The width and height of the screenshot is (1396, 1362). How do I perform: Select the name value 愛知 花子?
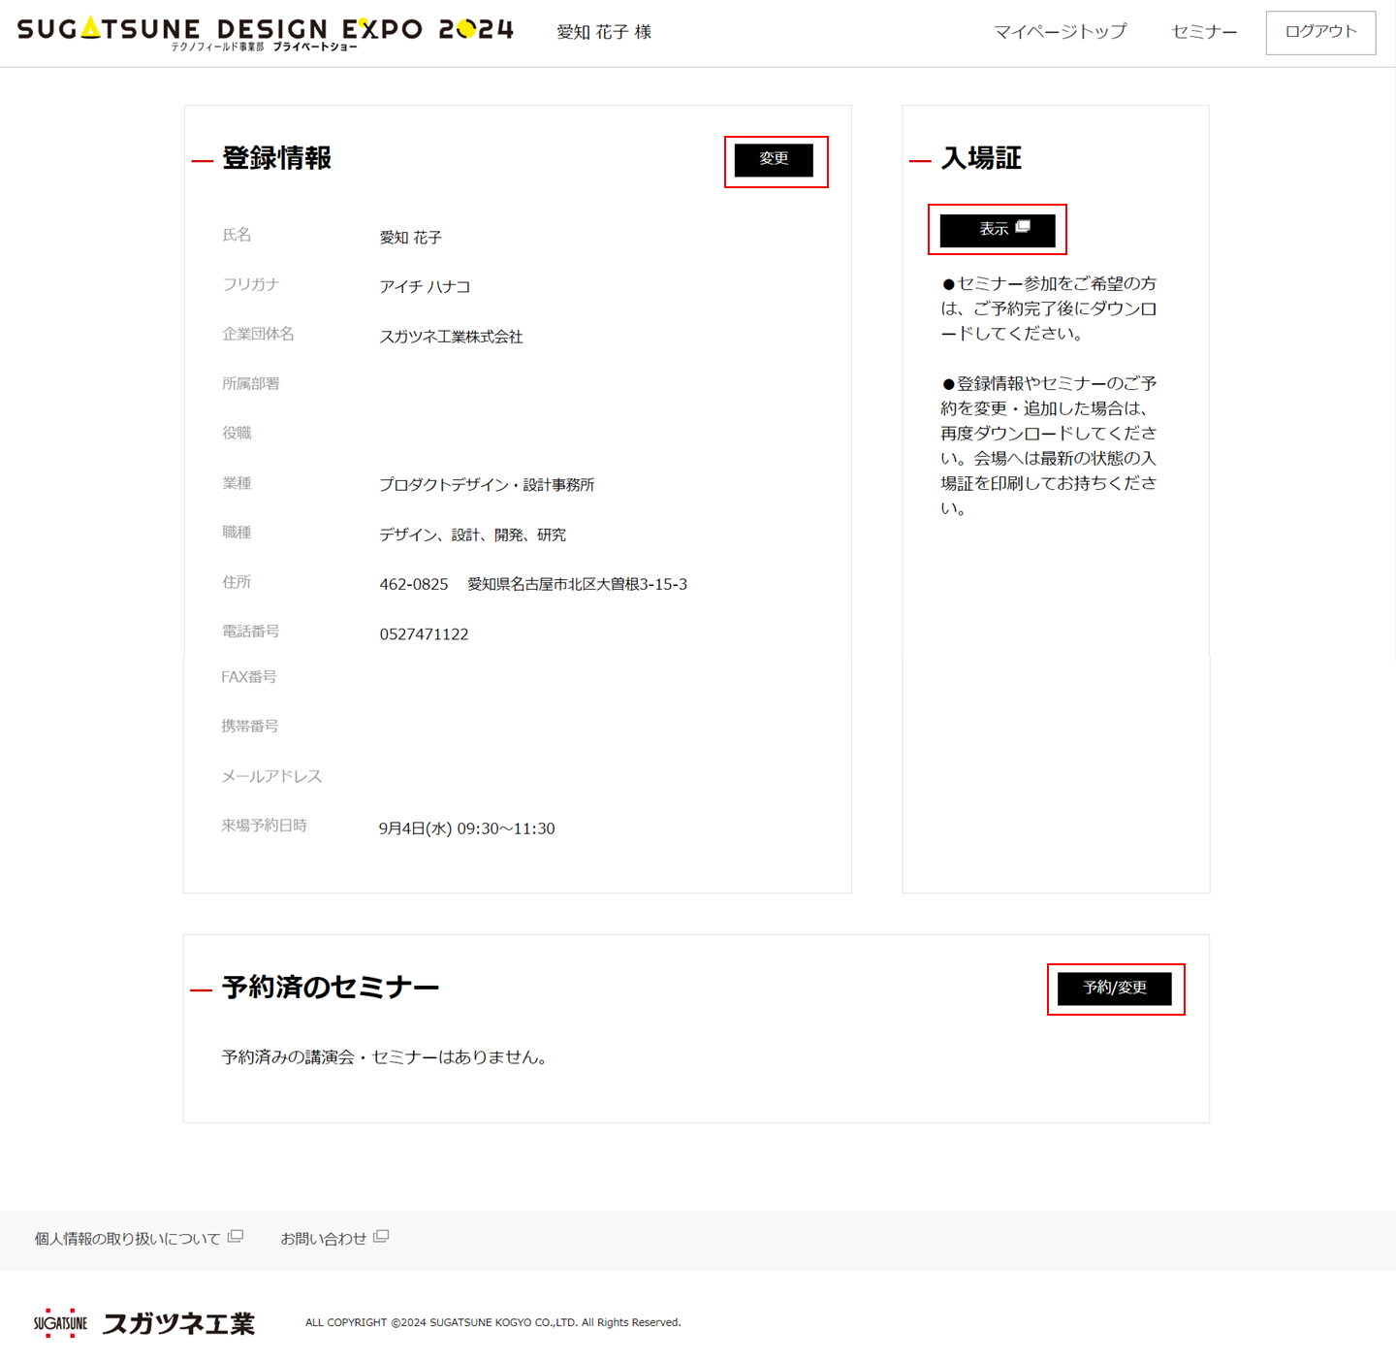410,238
